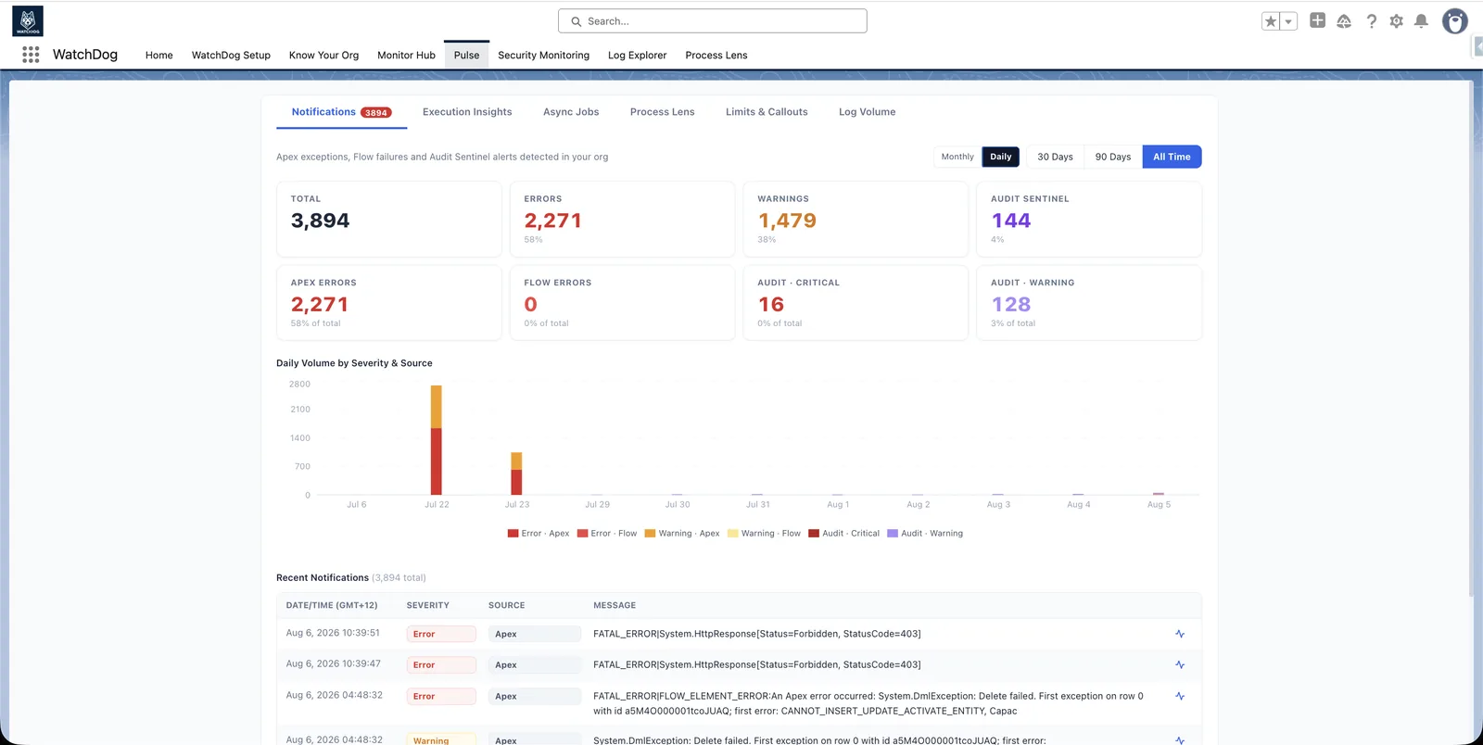Click the Source column header
The image size is (1483, 745).
tap(506, 605)
